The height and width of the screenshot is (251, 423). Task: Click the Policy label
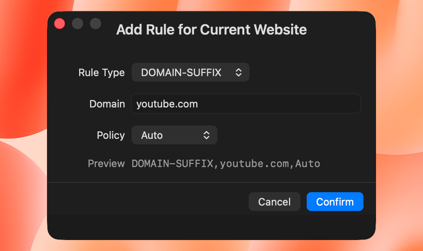coord(111,135)
